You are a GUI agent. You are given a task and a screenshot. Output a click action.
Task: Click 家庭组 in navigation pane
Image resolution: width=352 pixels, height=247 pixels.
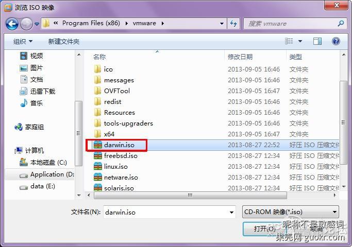pos(29,127)
